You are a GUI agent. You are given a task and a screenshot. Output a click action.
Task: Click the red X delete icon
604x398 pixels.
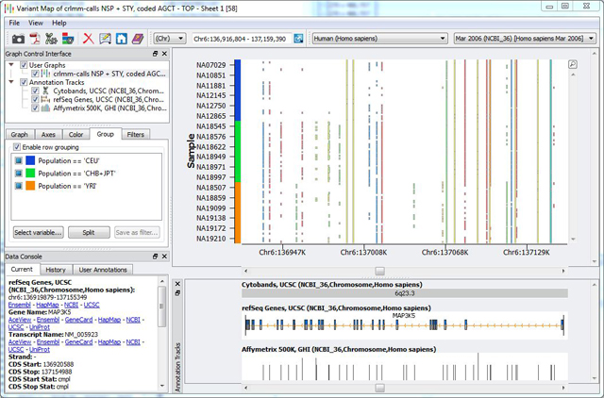pyautogui.click(x=89, y=39)
